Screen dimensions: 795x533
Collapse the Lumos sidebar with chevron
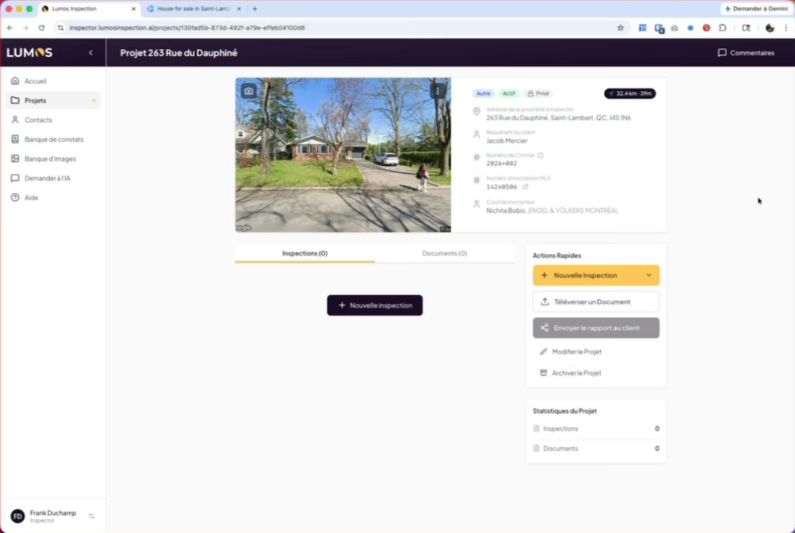[x=91, y=53]
